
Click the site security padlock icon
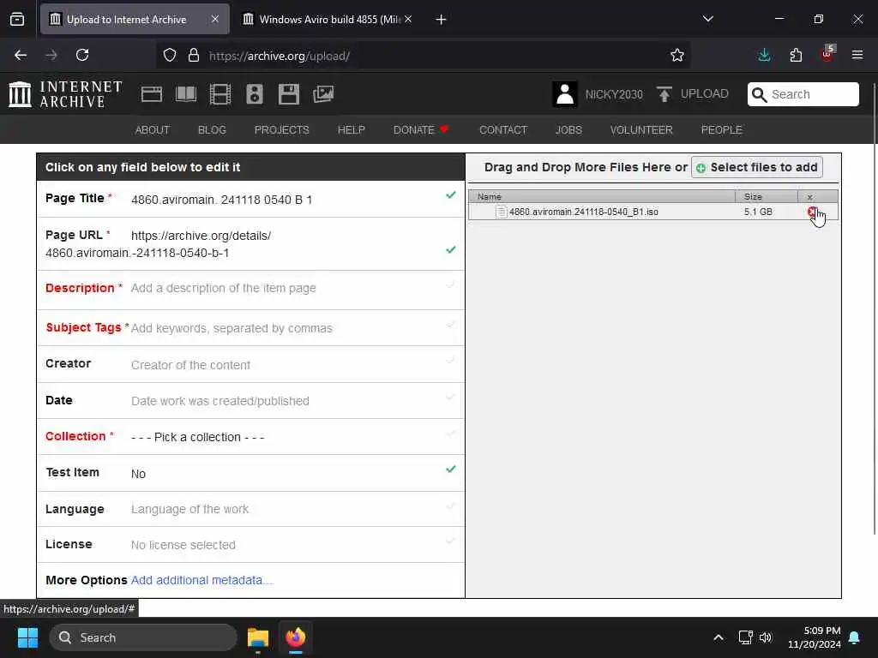tap(194, 56)
